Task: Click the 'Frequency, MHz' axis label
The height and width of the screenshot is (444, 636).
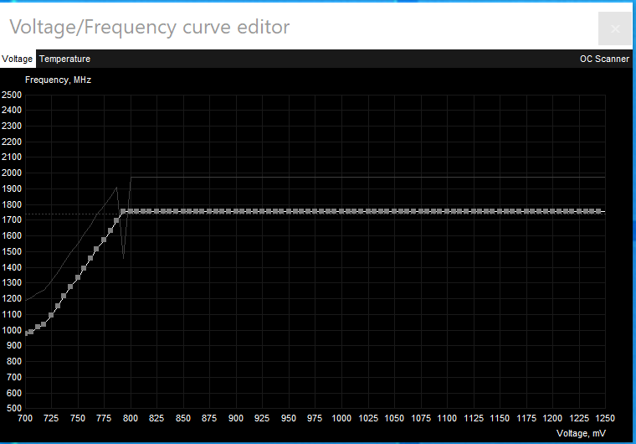Action: (x=58, y=80)
